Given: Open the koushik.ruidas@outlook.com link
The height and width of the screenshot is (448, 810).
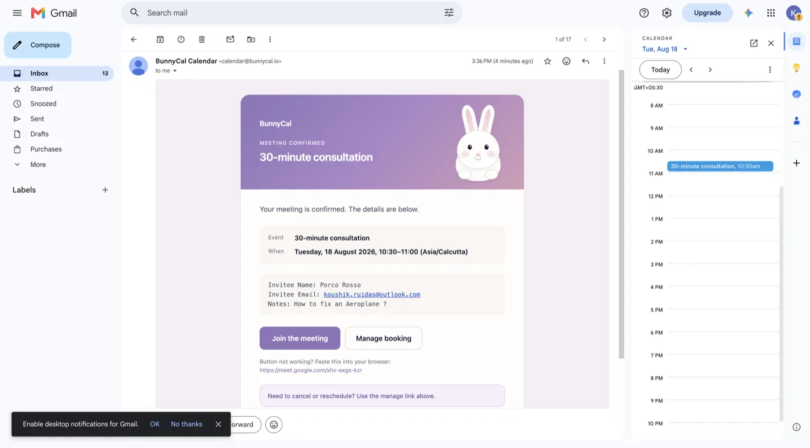Looking at the screenshot, I should 372,294.
